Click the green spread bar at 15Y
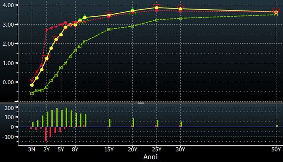Image resolution: width=283 pixels, height=162 pixels. tap(110, 123)
